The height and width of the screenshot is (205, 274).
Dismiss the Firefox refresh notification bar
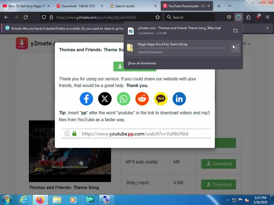[x=268, y=28]
